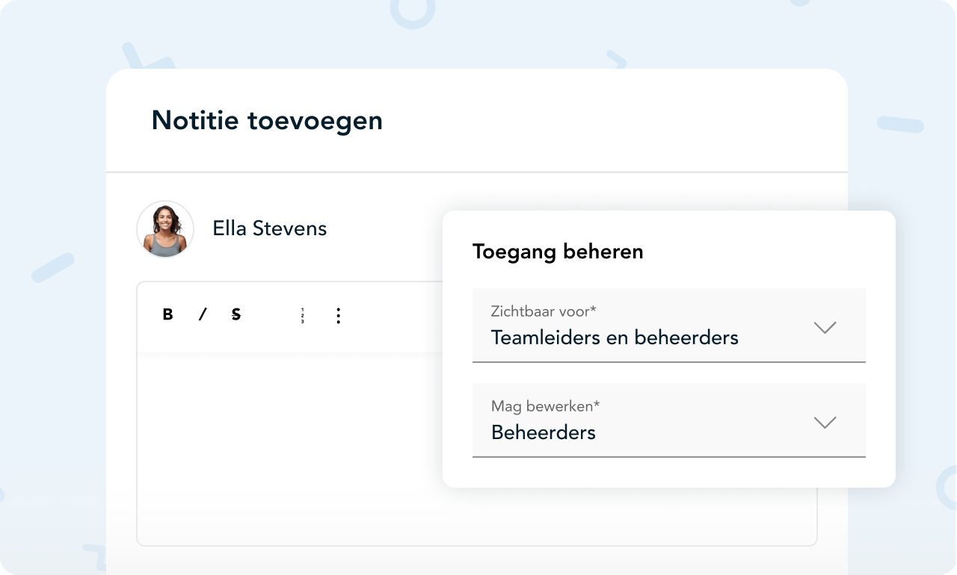Expand the Mag bewerken chevron arrow

(x=825, y=422)
